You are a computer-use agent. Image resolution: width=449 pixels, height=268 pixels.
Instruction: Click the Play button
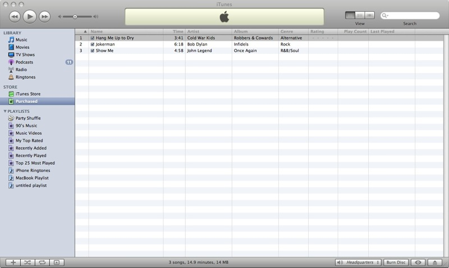point(30,16)
